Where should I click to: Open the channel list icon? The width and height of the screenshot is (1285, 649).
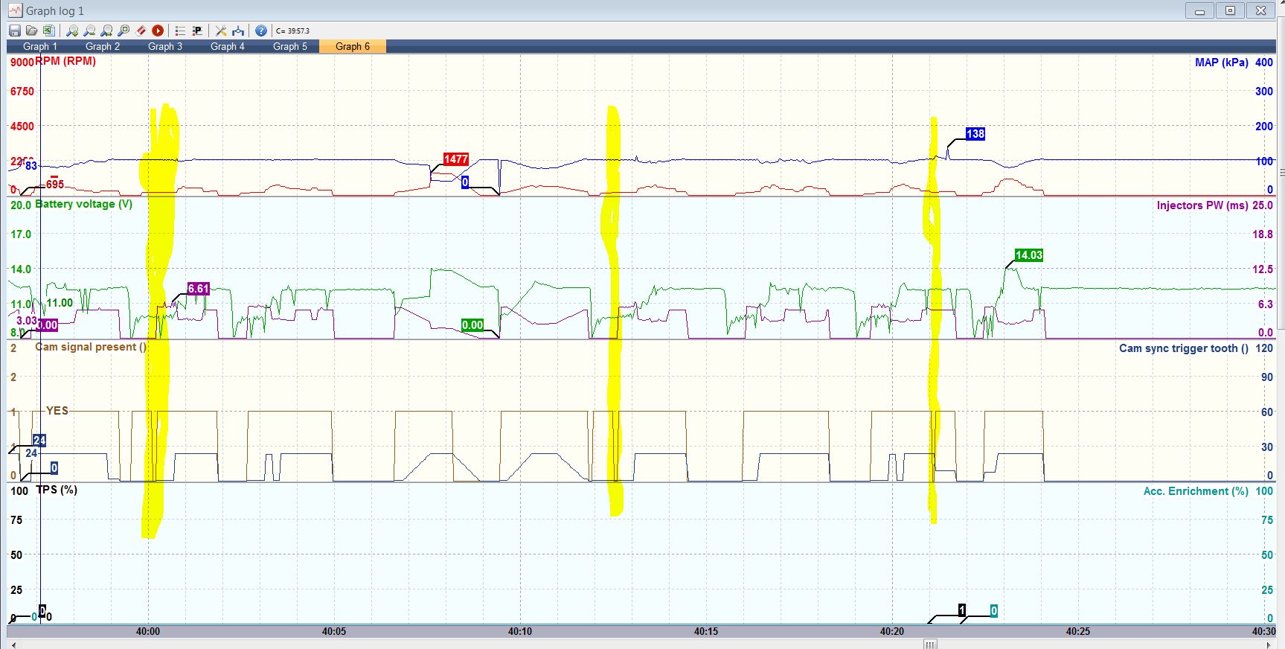[179, 31]
